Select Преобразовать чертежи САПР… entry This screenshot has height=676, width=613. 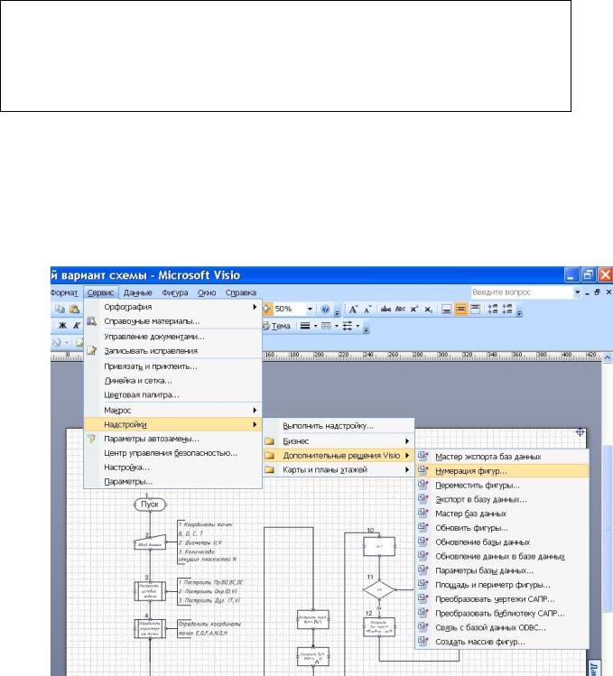502,599
